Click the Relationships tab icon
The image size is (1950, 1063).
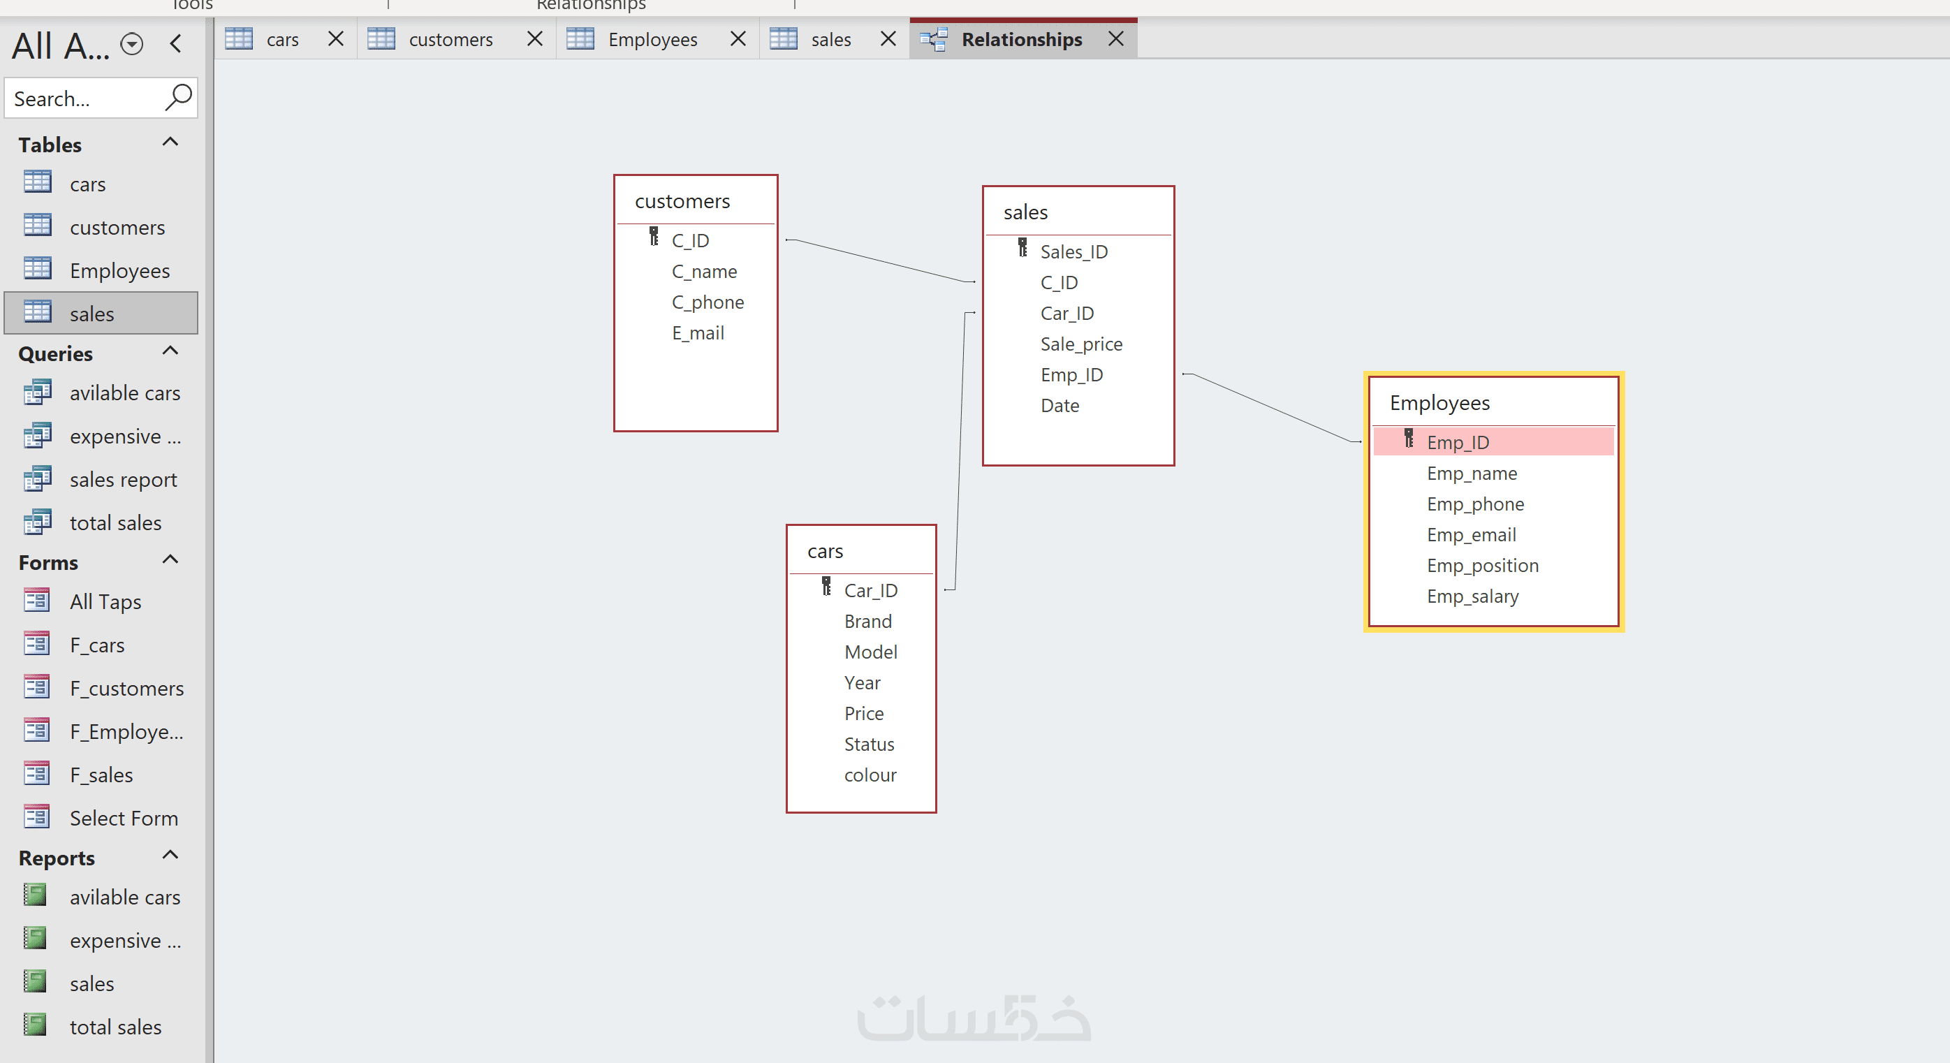(935, 39)
